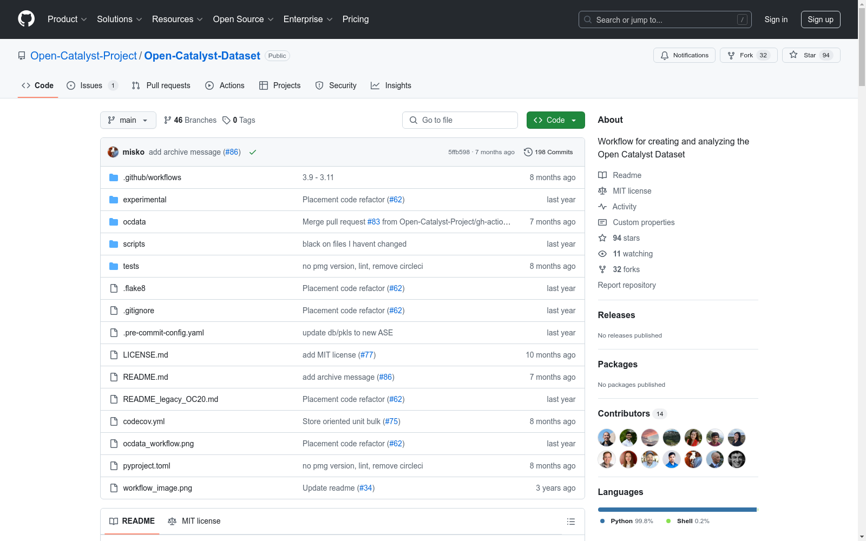Star the Open-Catalyst-Dataset repository
The image size is (866, 541).
(x=811, y=55)
